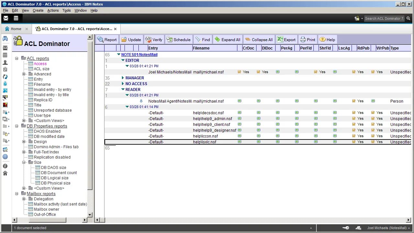Click the Filename column header
414x233 pixels.
(214, 48)
